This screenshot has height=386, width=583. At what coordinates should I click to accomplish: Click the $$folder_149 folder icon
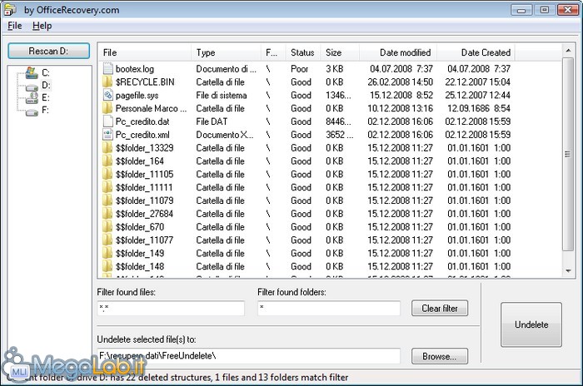(x=107, y=254)
